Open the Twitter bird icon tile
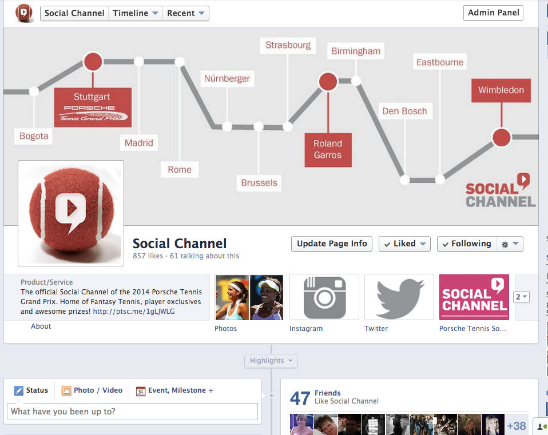The image size is (548, 435). (x=399, y=297)
